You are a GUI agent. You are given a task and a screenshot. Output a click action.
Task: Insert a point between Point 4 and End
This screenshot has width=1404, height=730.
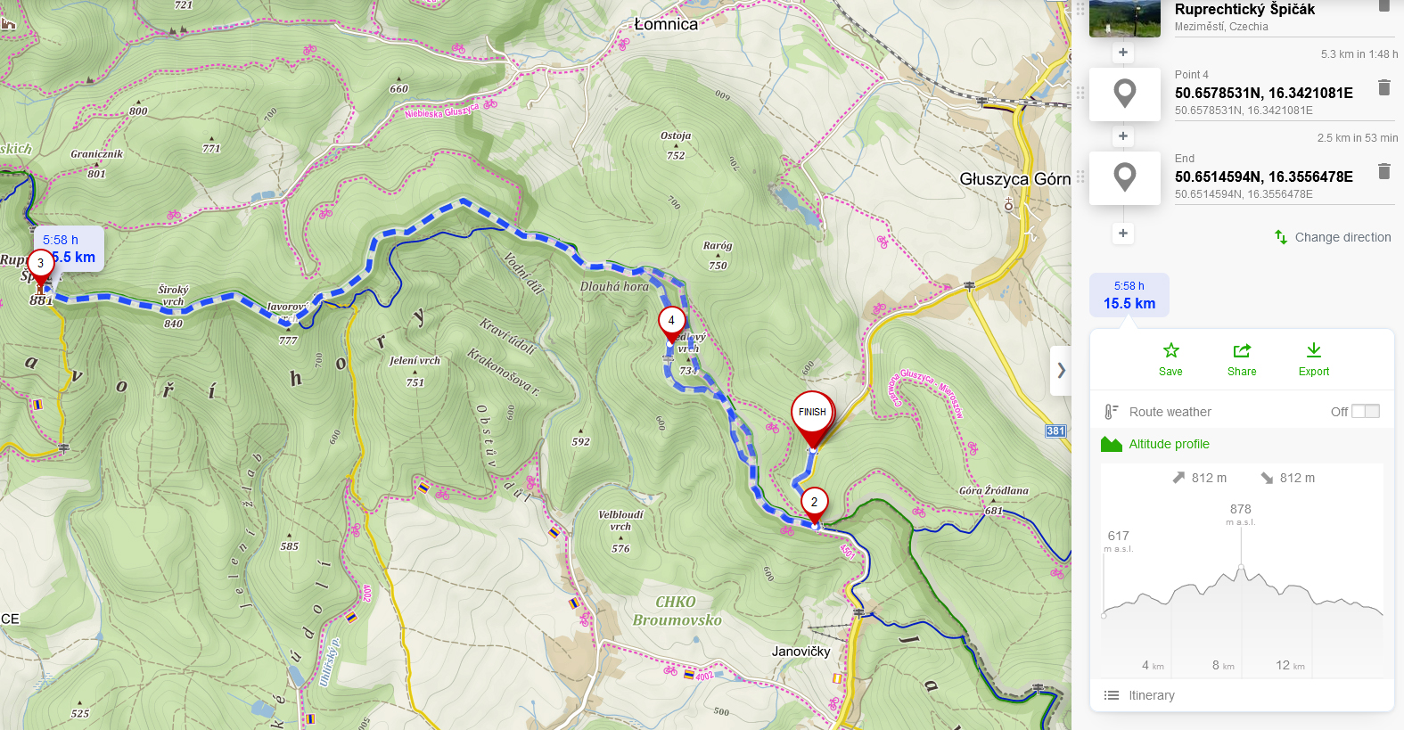pyautogui.click(x=1123, y=136)
